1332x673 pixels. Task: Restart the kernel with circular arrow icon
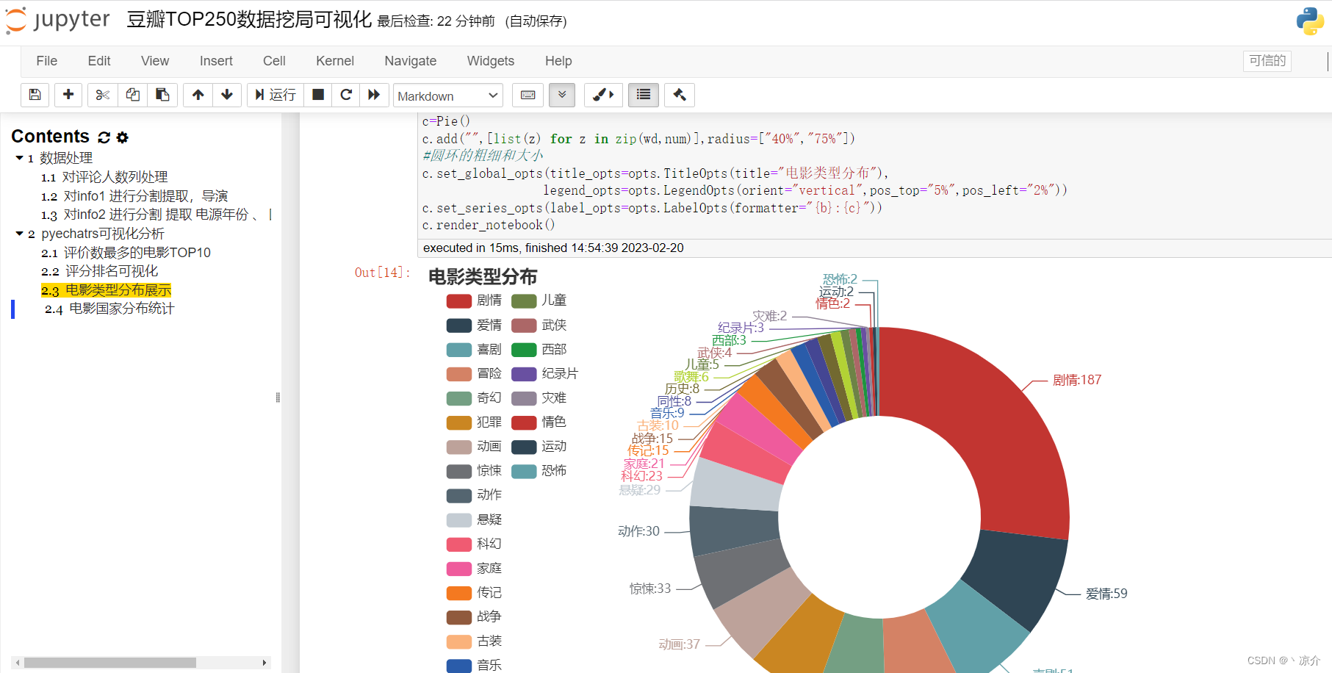pyautogui.click(x=346, y=95)
